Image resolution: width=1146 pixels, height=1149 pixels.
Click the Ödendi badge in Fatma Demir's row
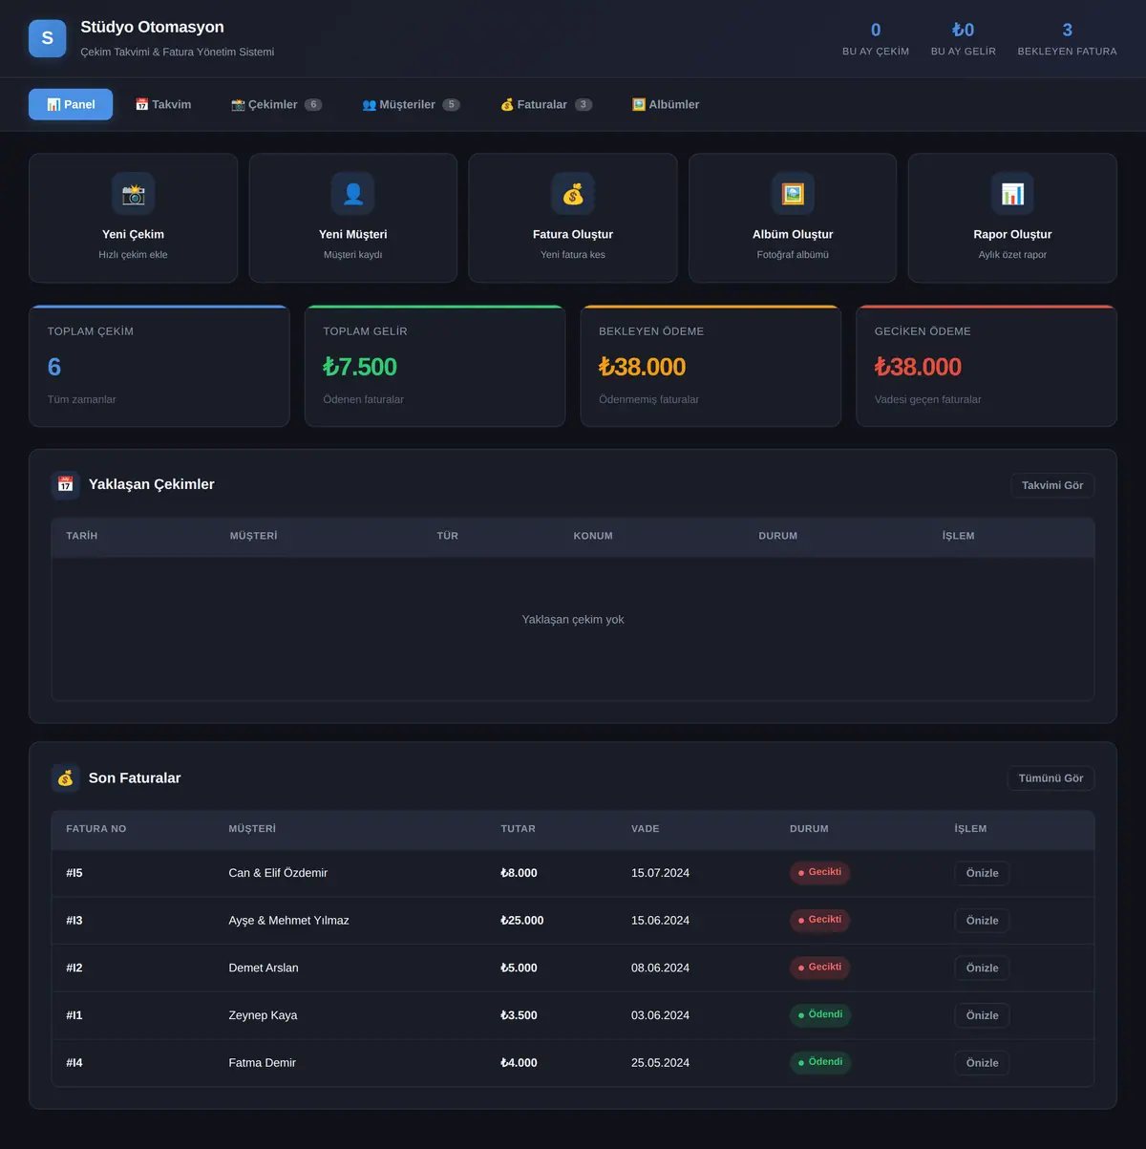(x=820, y=1062)
